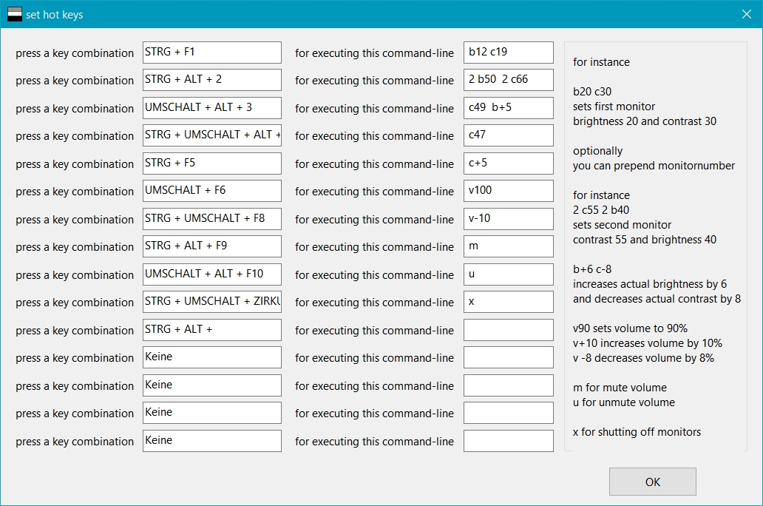This screenshot has width=763, height=506.
Task: Select the UMSCHALT + ALT + F10 hotkey field
Action: [x=211, y=274]
